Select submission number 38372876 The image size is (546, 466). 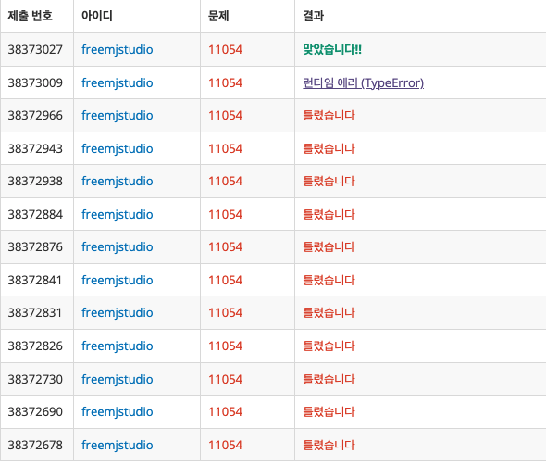click(35, 247)
